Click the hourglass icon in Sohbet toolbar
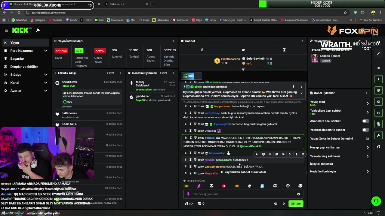The width and height of the screenshot is (385, 216). [x=284, y=50]
